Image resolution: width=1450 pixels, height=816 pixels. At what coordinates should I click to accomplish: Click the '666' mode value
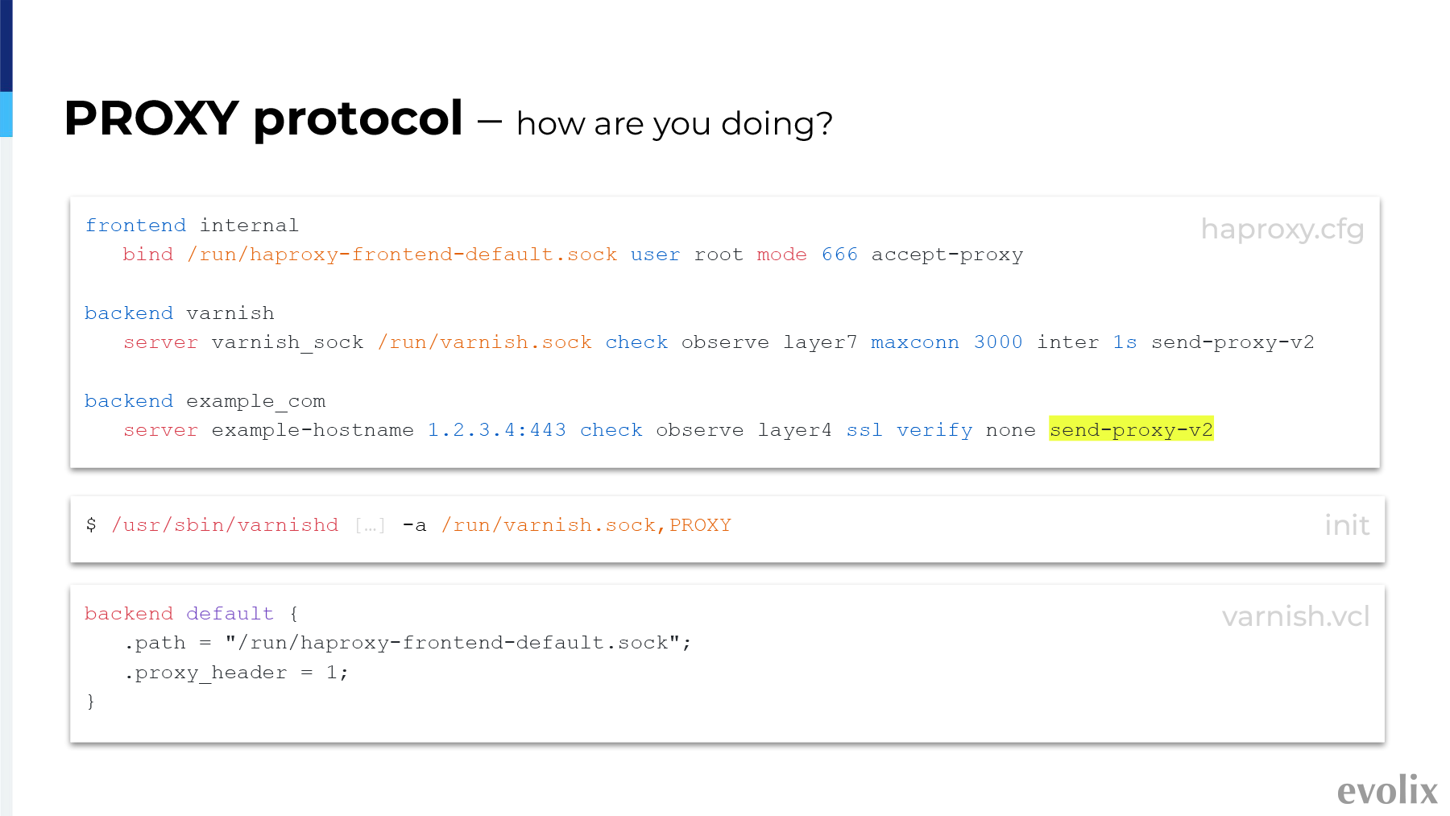pyautogui.click(x=839, y=255)
